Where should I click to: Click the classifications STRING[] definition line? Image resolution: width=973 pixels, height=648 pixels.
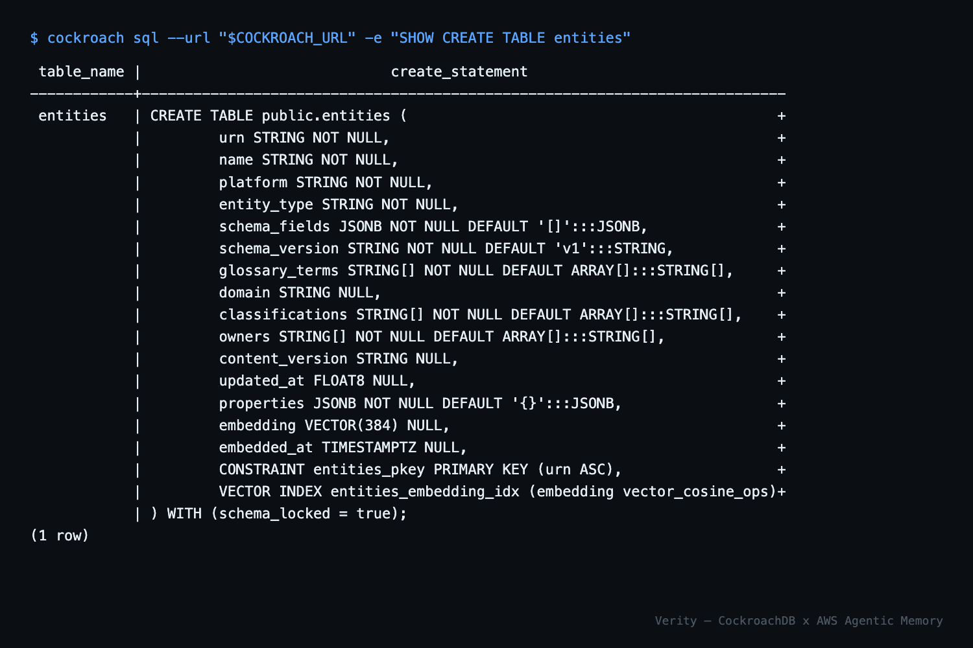point(481,314)
